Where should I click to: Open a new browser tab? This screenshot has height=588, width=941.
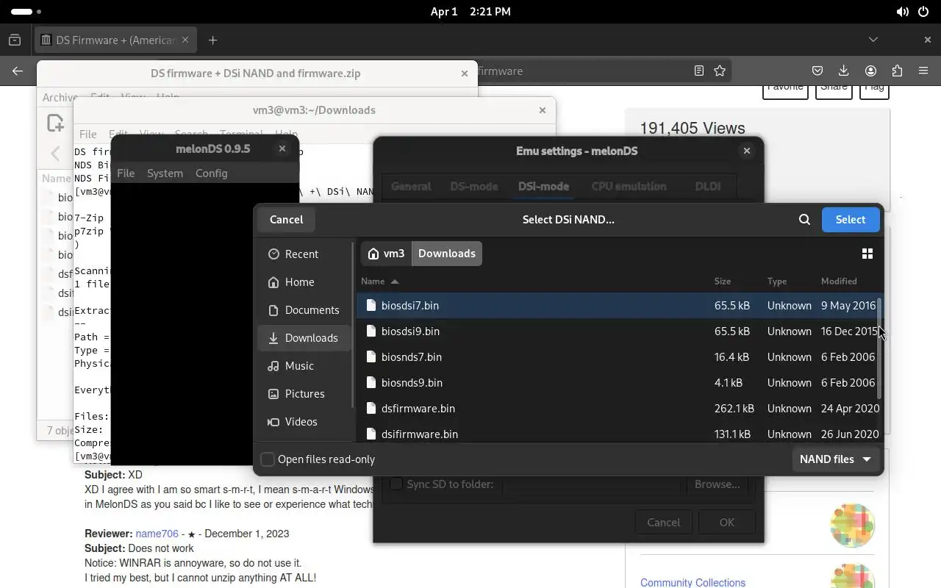click(x=212, y=40)
